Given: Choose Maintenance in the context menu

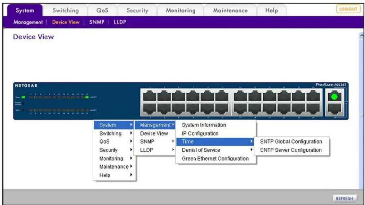Looking at the screenshot, I should point(114,167).
